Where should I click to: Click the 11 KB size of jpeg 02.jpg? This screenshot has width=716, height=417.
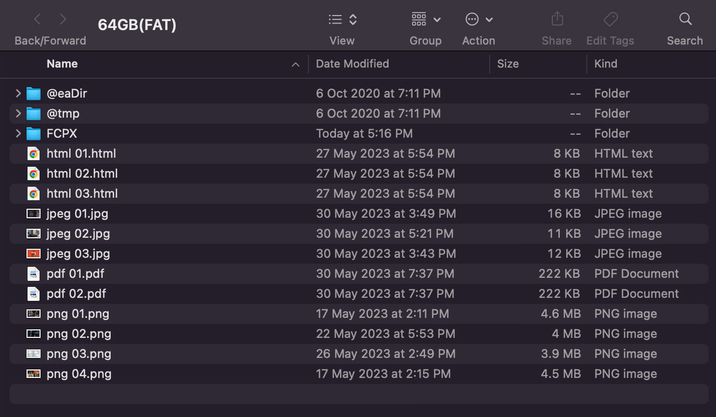click(x=564, y=234)
